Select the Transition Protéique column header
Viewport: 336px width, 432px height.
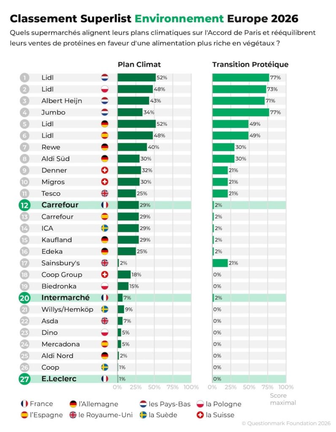250,65
